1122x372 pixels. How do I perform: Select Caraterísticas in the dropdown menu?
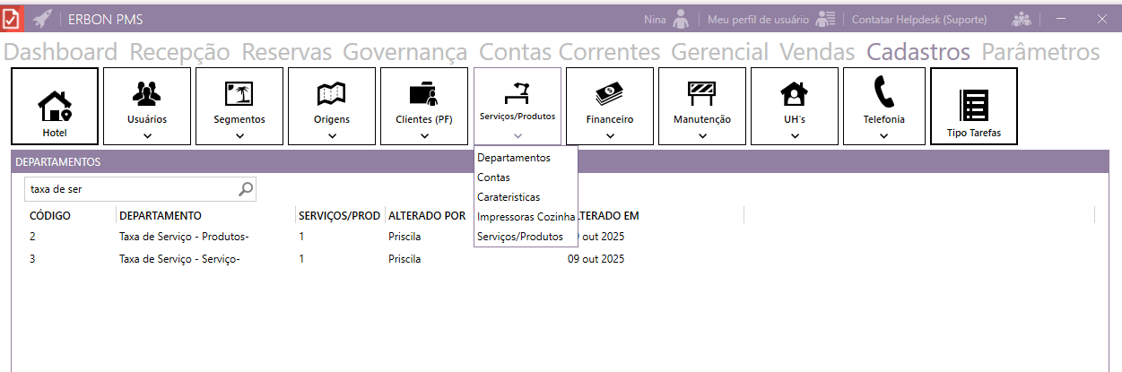tap(509, 197)
